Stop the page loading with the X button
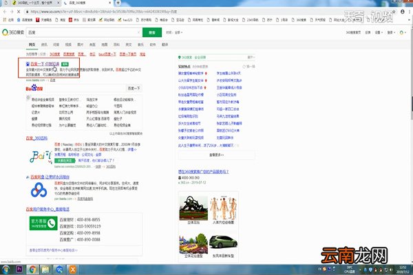413x275 pixels. click(x=19, y=12)
